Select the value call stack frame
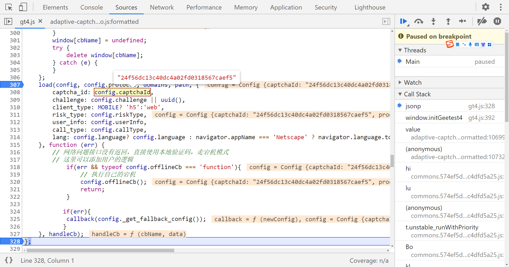509x267 pixels. point(450,133)
